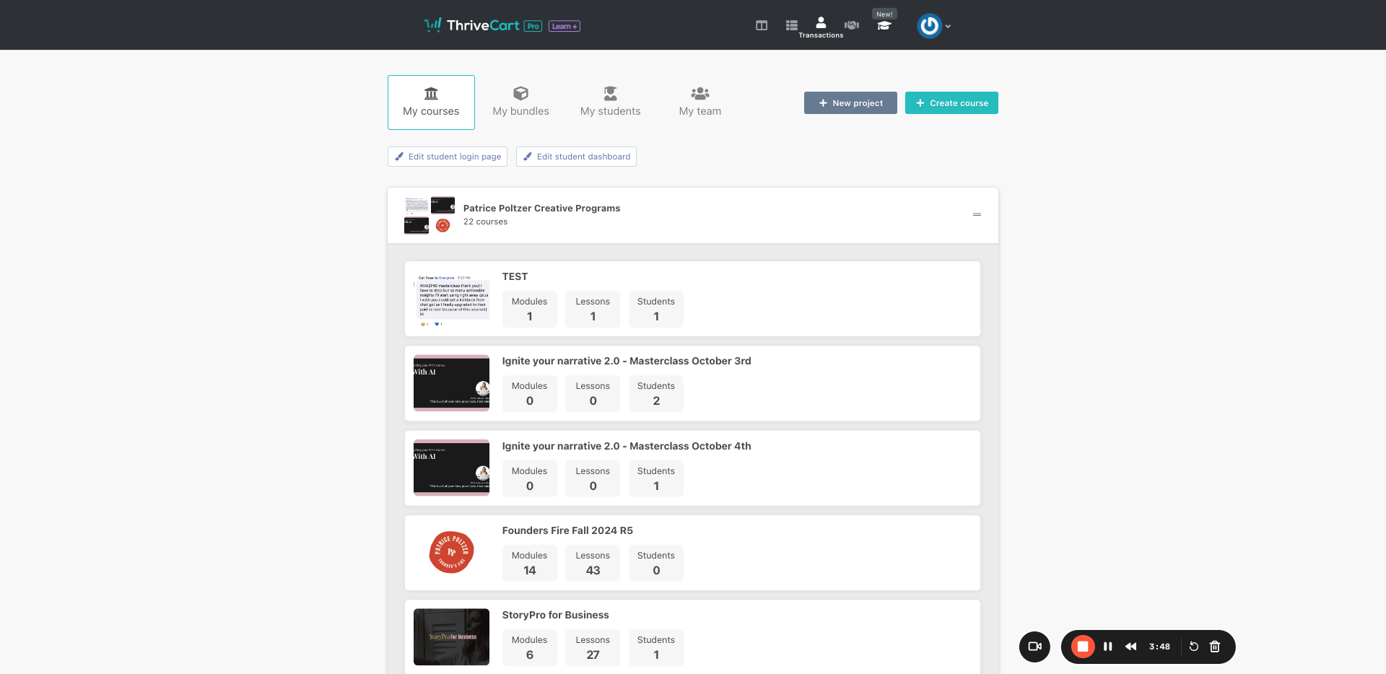The height and width of the screenshot is (674, 1386).
Task: Open Ignite your narrative Masterclass October 3rd title
Action: click(x=627, y=361)
